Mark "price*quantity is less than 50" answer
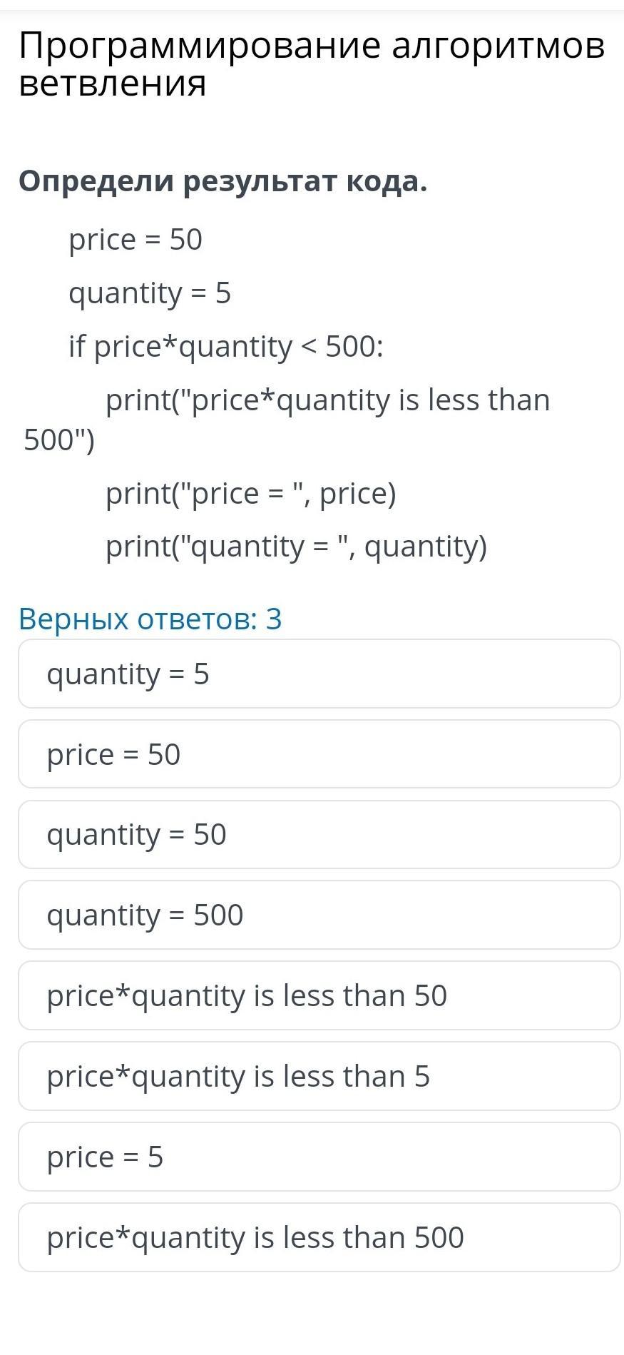The height and width of the screenshot is (1355, 624). pos(319,995)
